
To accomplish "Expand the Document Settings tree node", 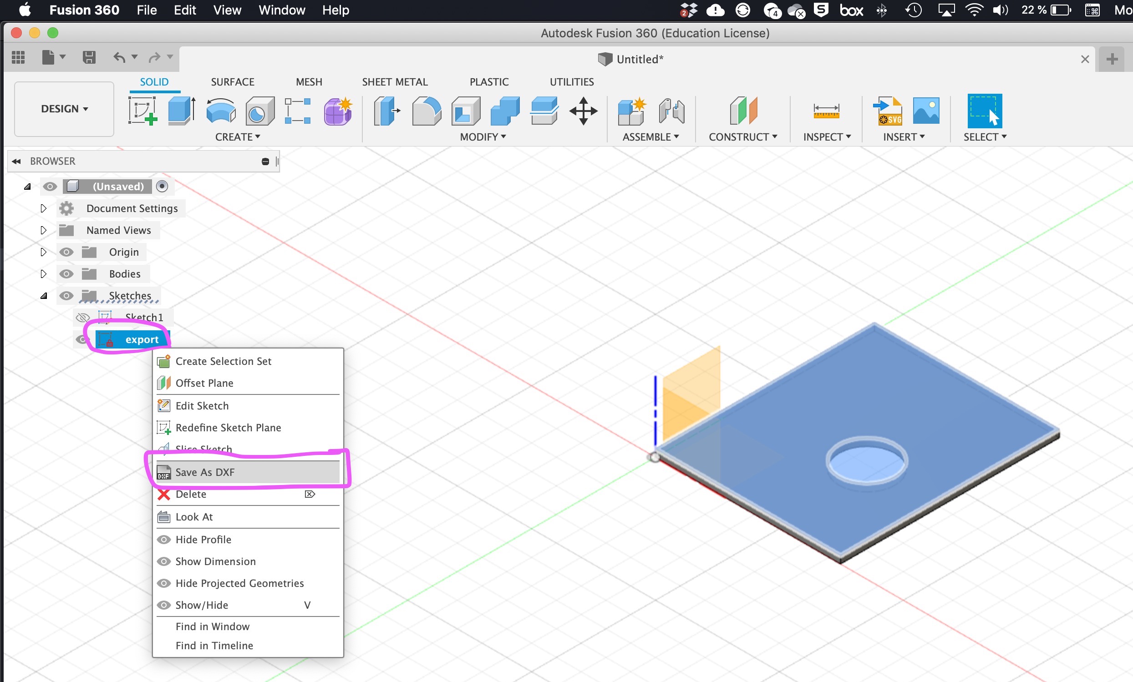I will [x=43, y=209].
